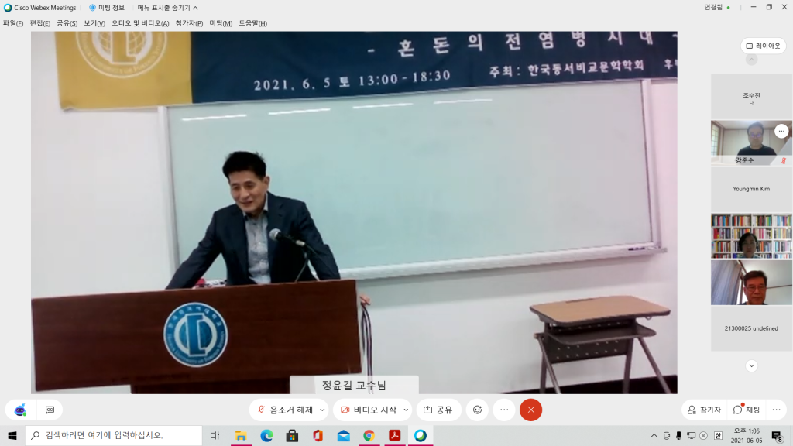The width and height of the screenshot is (793, 446).
Task: Select 강준수 participant video thumbnail
Action: pyautogui.click(x=750, y=142)
